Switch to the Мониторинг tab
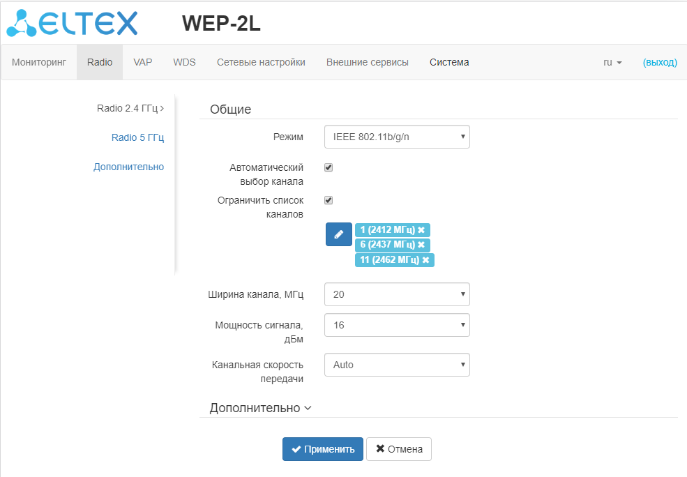 (39, 62)
